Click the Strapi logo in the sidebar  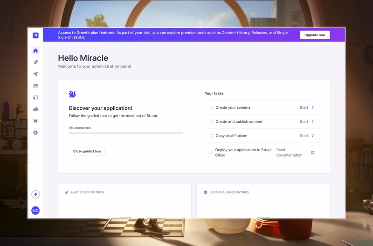point(35,35)
